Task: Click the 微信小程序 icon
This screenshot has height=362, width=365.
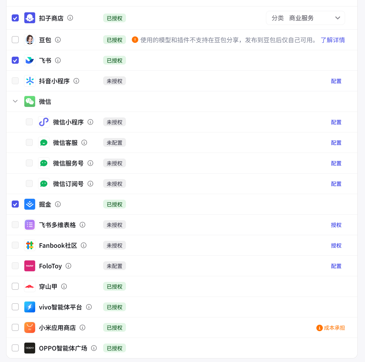Action: click(44, 122)
